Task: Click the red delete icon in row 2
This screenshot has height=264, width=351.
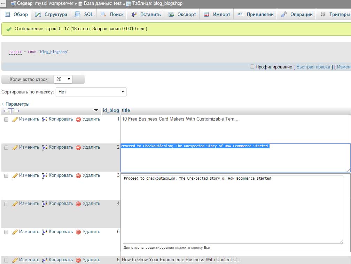Action: pyautogui.click(x=78, y=148)
